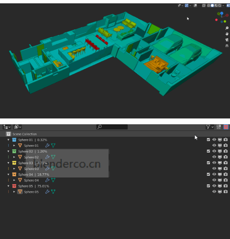230x239 pixels.
Task: Click the new collection icon in outliner header
Action: [219, 127]
